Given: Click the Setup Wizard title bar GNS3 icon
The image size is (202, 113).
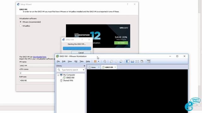Looking at the screenshot, I should (18, 4).
